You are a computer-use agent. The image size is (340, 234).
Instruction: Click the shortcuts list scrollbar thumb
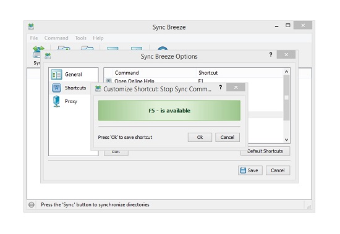286,98
